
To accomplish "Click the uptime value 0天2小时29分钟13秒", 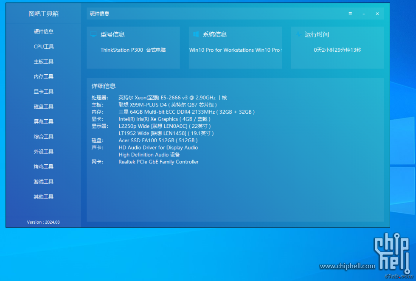I will point(337,50).
